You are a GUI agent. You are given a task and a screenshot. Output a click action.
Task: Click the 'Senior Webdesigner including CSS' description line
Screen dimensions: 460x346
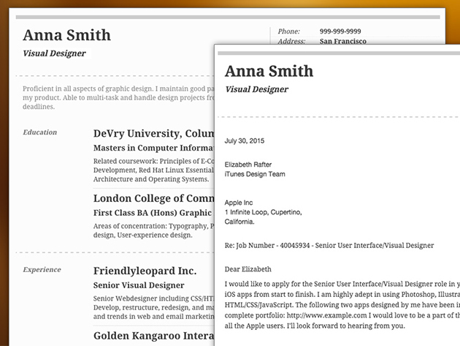[x=154, y=298]
